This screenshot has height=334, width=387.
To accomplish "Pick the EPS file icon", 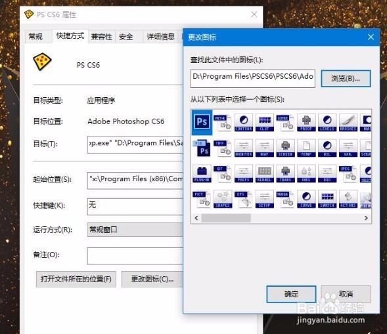I will [244, 199].
